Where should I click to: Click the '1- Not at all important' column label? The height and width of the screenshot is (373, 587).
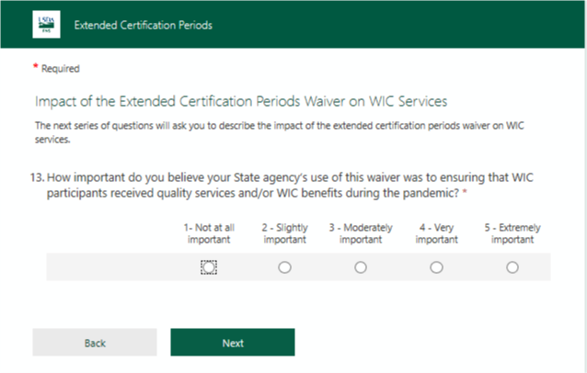pyautogui.click(x=208, y=233)
